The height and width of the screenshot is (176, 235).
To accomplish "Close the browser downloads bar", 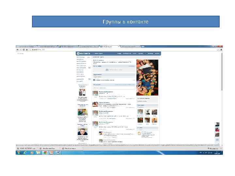I will coord(221,148).
